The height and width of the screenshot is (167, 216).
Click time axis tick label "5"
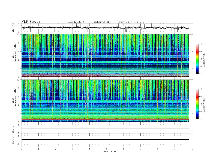coord(107,149)
